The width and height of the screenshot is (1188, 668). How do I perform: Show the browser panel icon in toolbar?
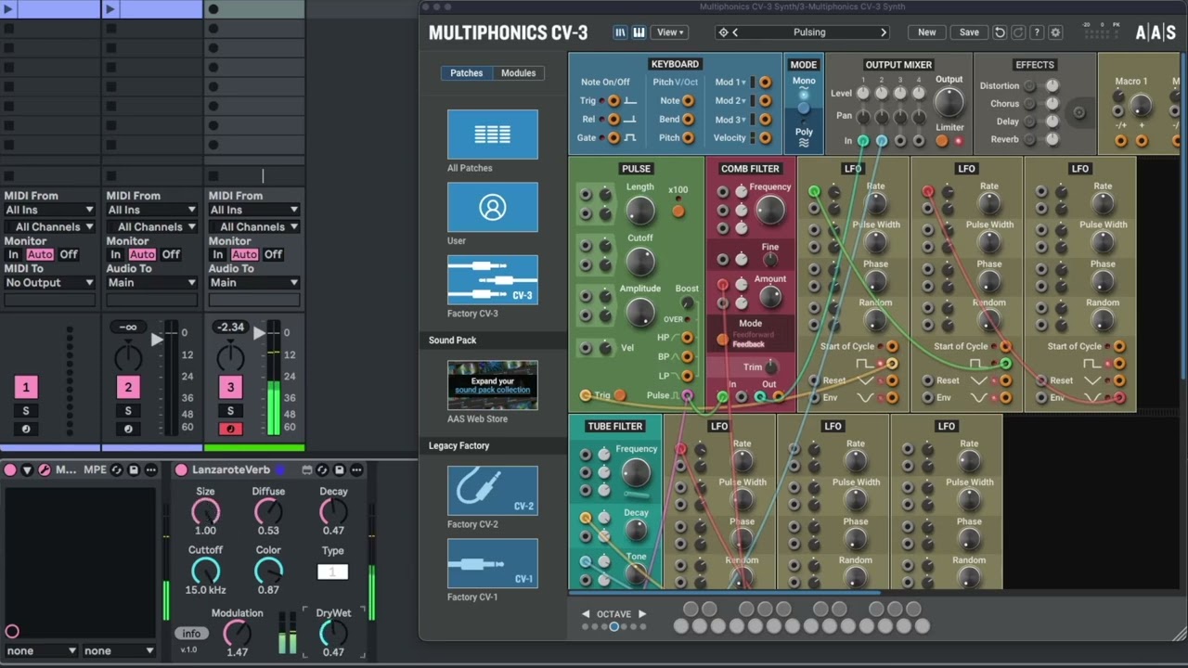pyautogui.click(x=620, y=32)
